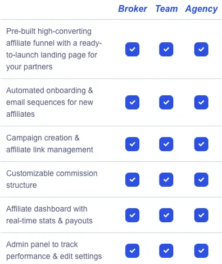Click Team checkmark for affiliate dashboard row
The width and height of the screenshot is (222, 264).
point(166,215)
